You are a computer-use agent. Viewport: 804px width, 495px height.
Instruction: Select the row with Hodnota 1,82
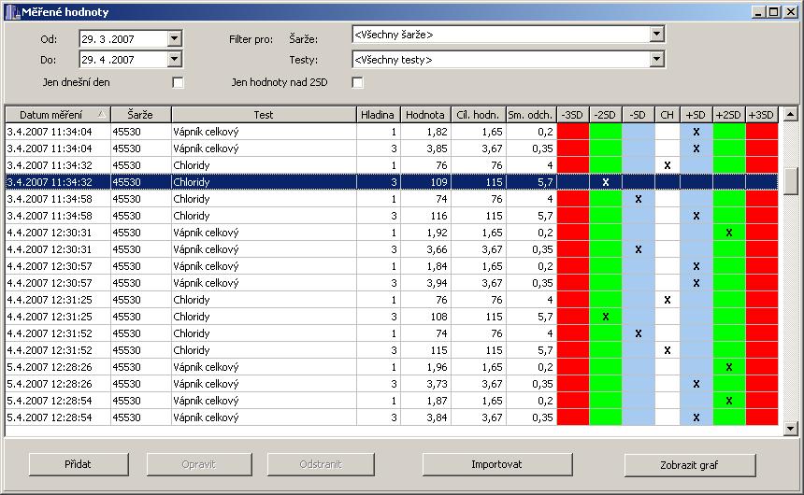coord(392,132)
